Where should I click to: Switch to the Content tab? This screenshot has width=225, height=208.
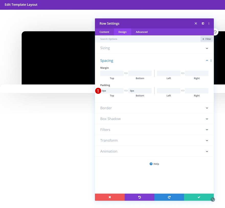click(x=104, y=32)
